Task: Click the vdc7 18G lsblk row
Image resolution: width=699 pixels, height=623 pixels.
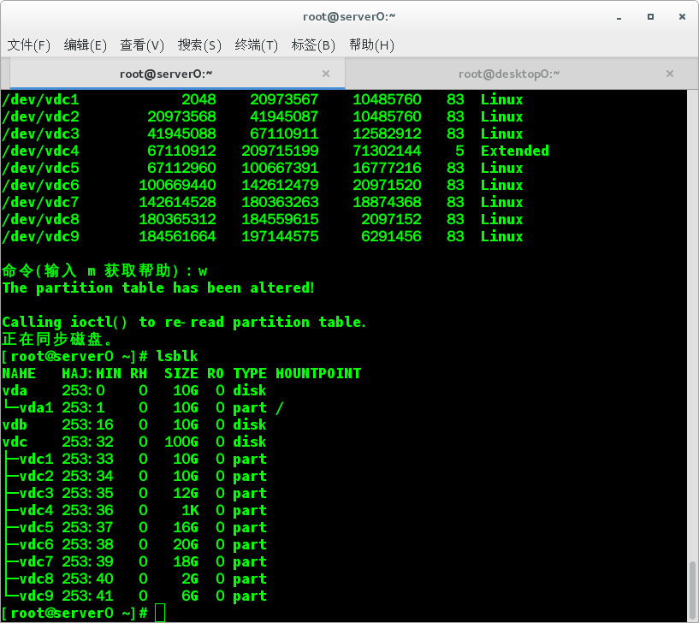Action: [x=134, y=561]
